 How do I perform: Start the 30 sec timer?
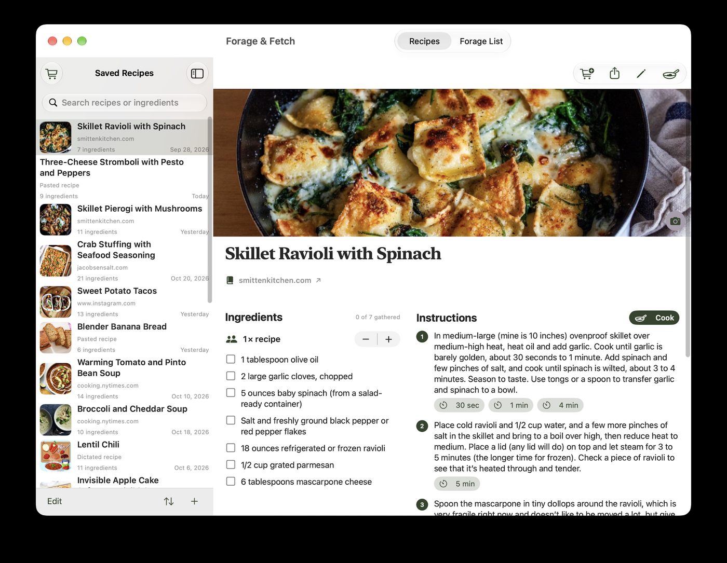[x=459, y=405]
